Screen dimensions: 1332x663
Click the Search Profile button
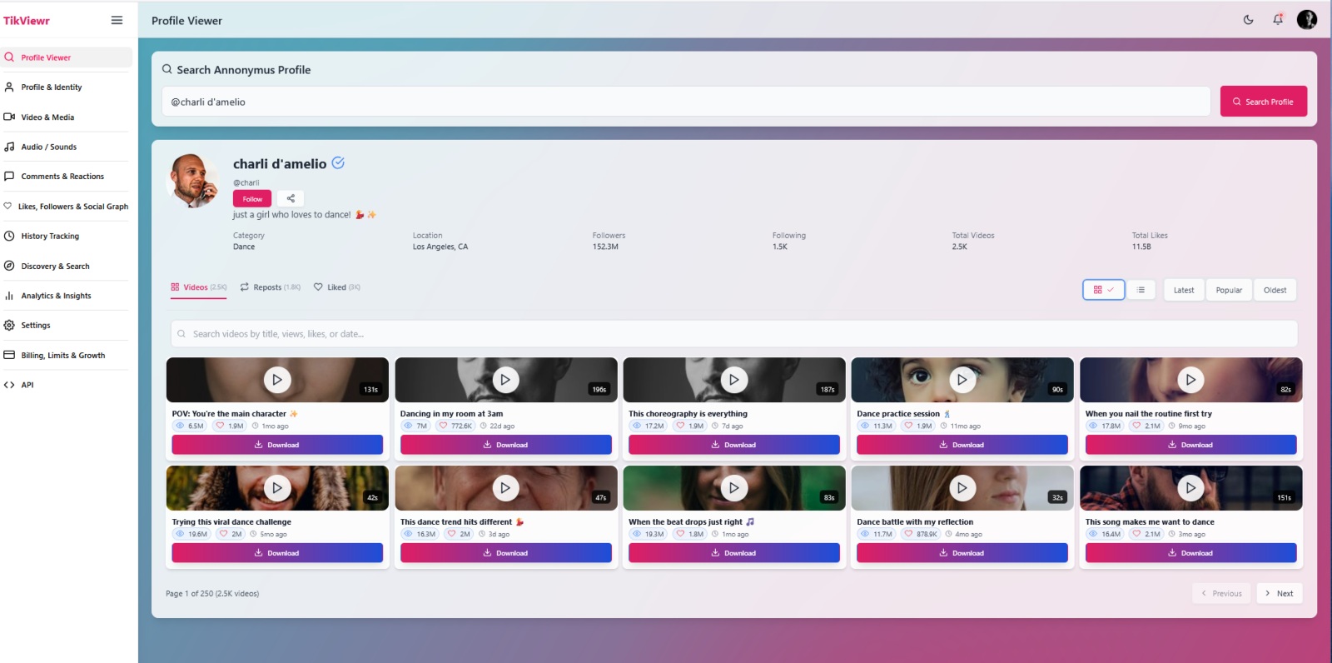click(1263, 102)
